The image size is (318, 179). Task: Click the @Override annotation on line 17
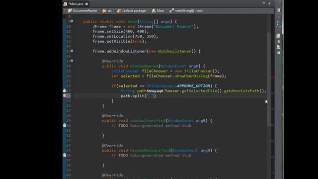pyautogui.click(x=112, y=61)
